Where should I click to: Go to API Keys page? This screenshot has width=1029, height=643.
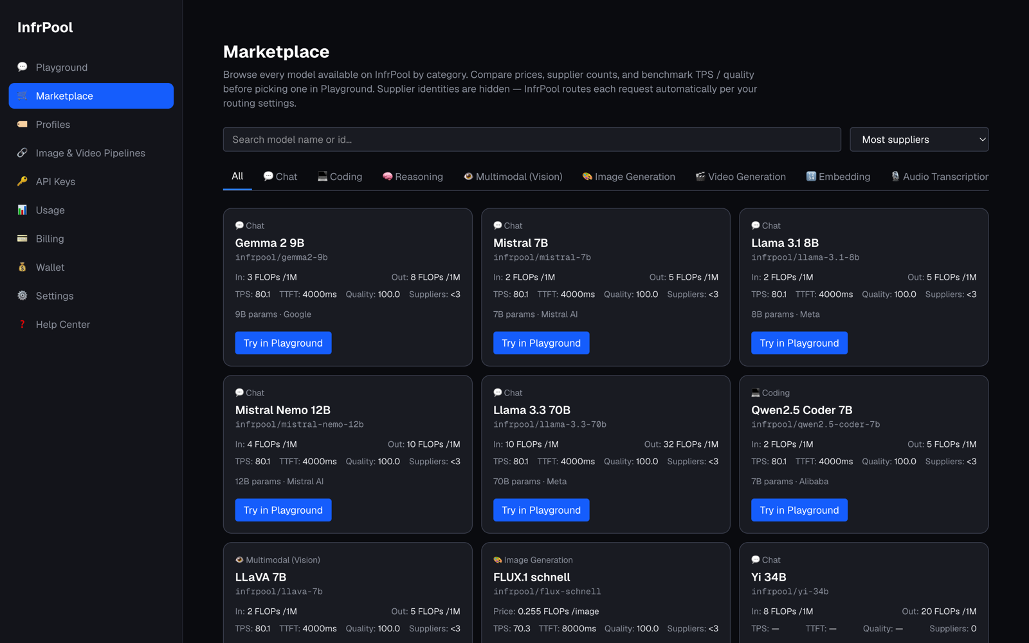tap(91, 181)
